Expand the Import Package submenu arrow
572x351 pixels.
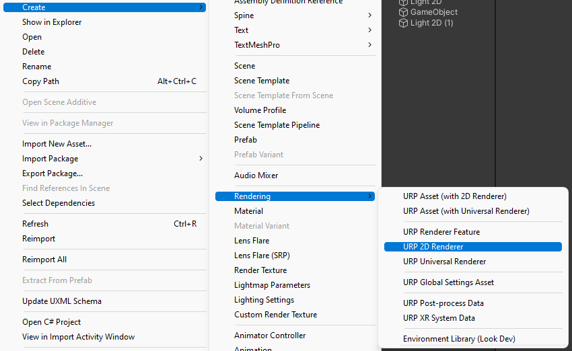pyautogui.click(x=201, y=159)
